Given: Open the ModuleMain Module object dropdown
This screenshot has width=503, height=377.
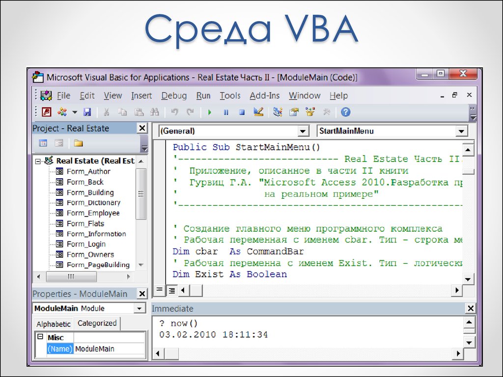Looking at the screenshot, I should tap(139, 308).
